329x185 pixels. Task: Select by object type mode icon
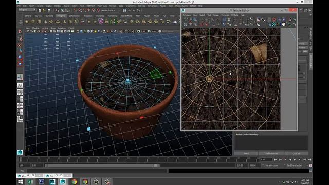pos(62,10)
